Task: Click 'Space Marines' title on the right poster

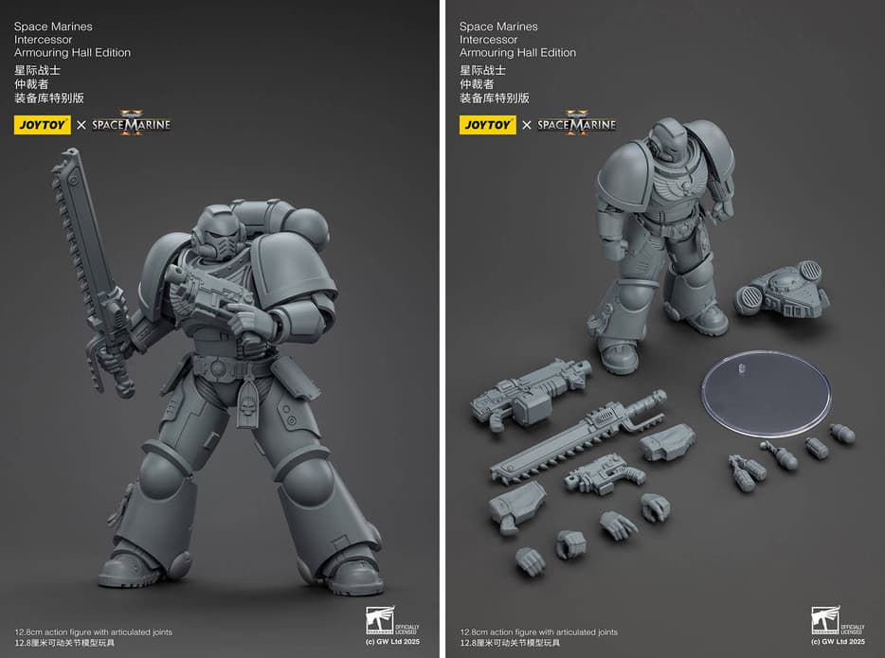Action: (498, 27)
